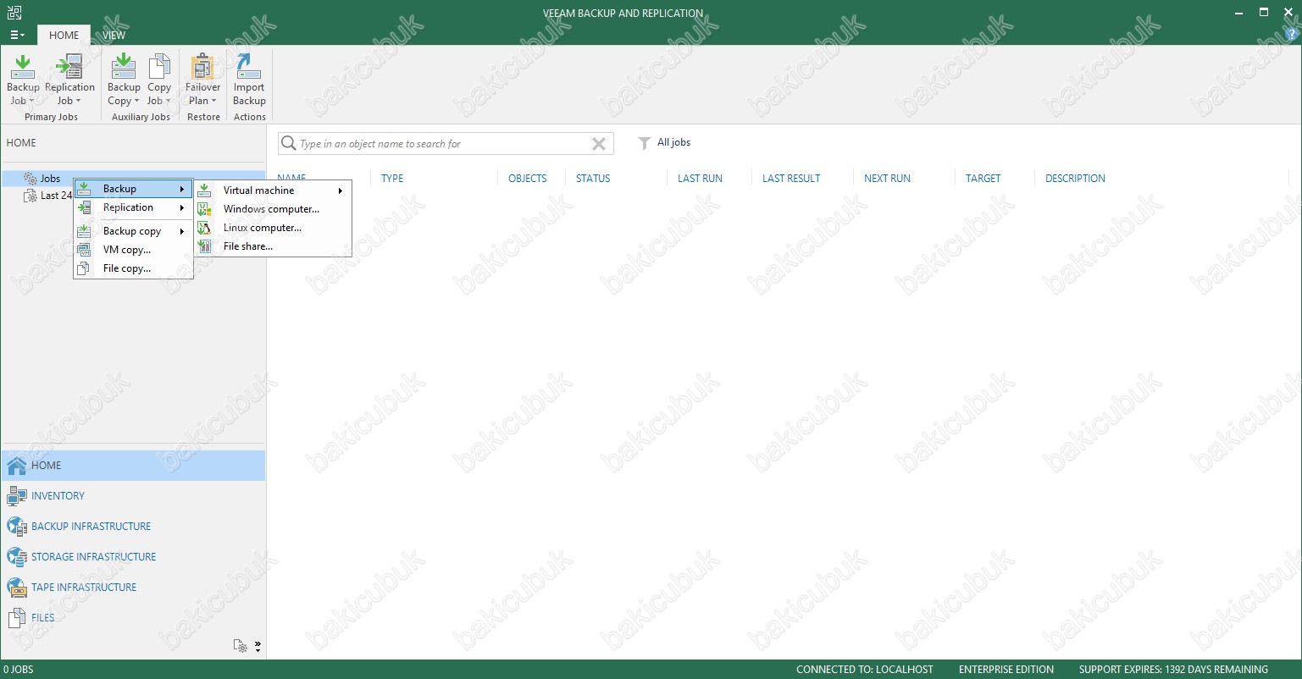Select the Last 24 hours tree node
Screen dimensions: 1302x679
[48, 196]
